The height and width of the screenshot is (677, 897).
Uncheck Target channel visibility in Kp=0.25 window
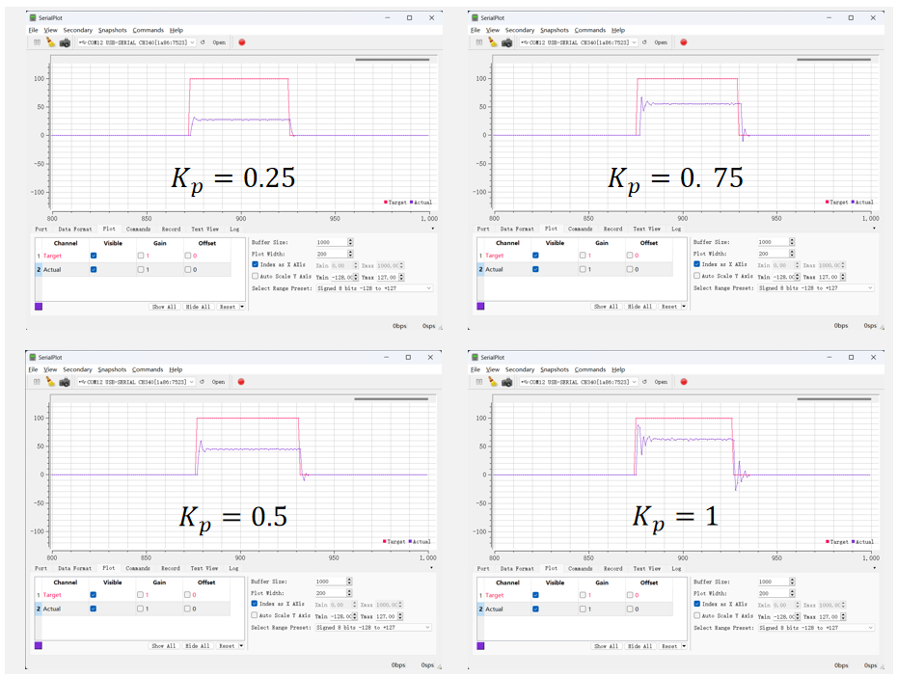pos(94,256)
